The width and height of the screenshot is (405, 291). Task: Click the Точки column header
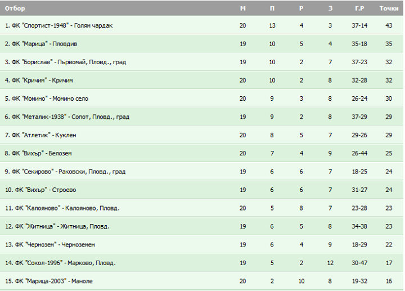point(389,8)
